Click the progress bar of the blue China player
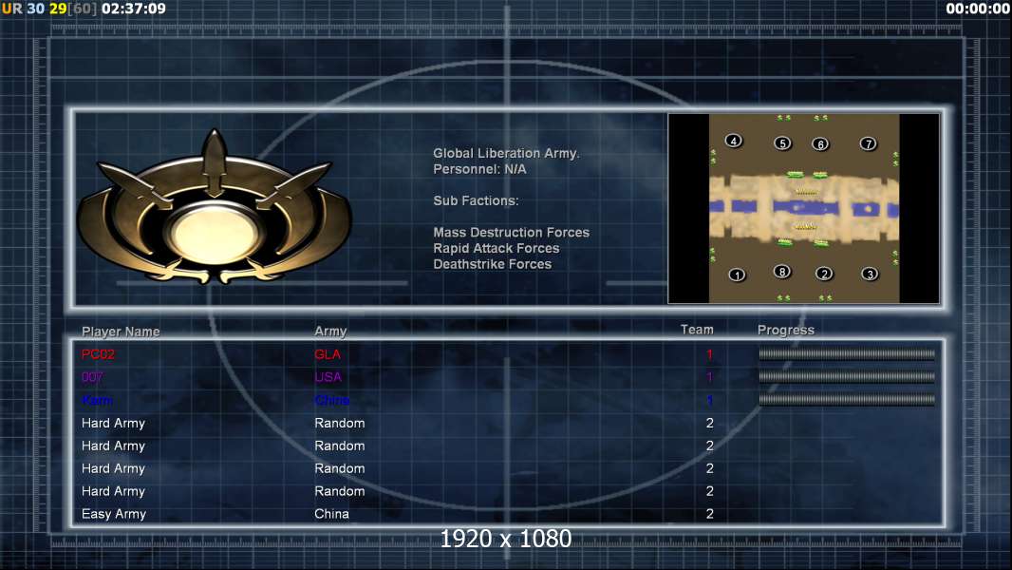The height and width of the screenshot is (570, 1012). point(847,400)
